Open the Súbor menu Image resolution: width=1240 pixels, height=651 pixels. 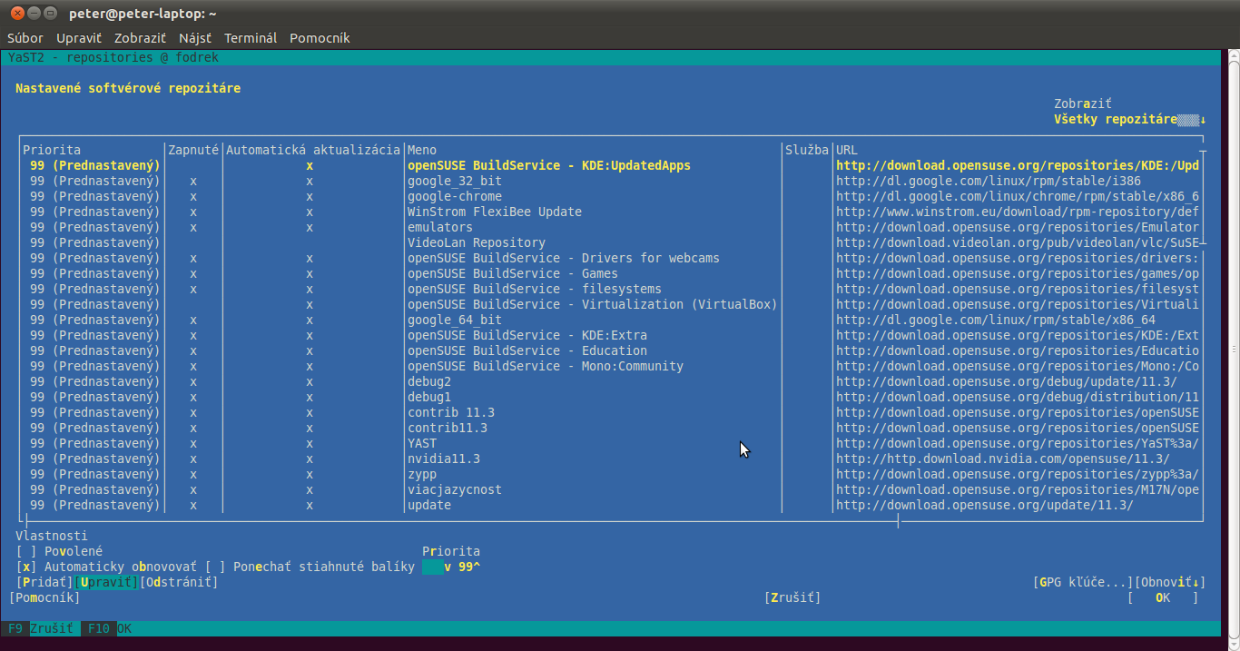(25, 38)
